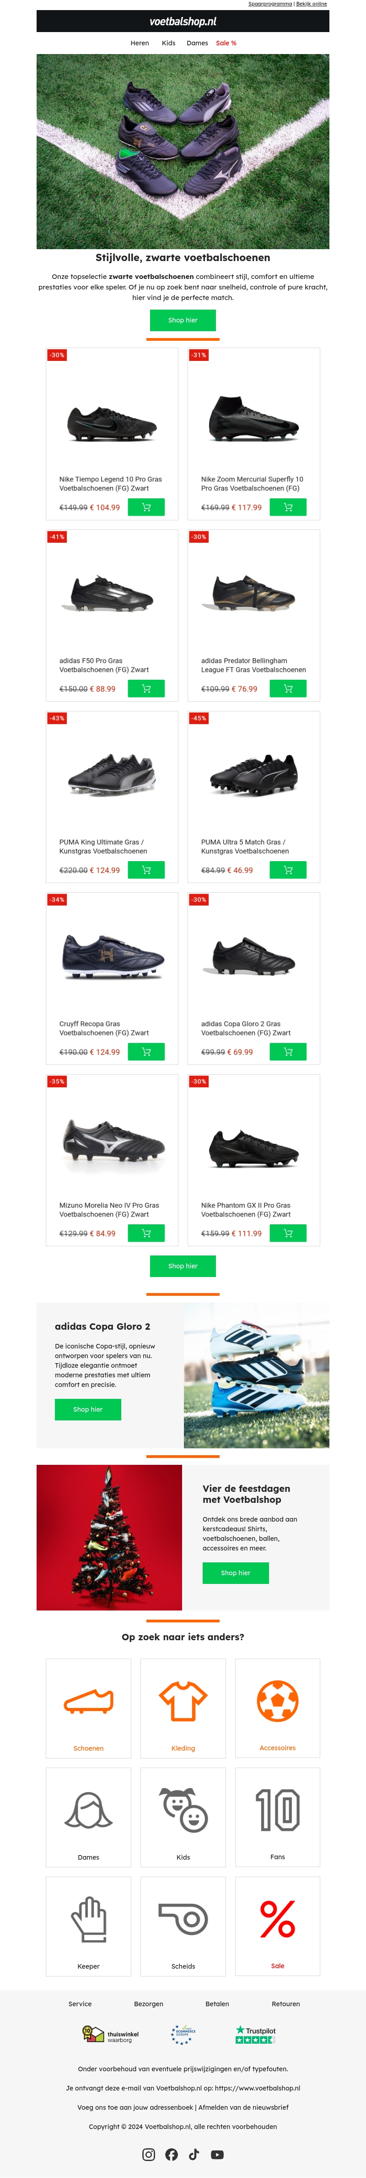
Task: Select the Keeper glove category tile
Action: 89,1925
